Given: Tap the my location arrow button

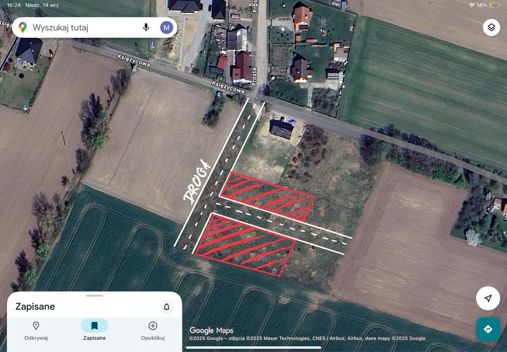Looking at the screenshot, I should [x=488, y=298].
